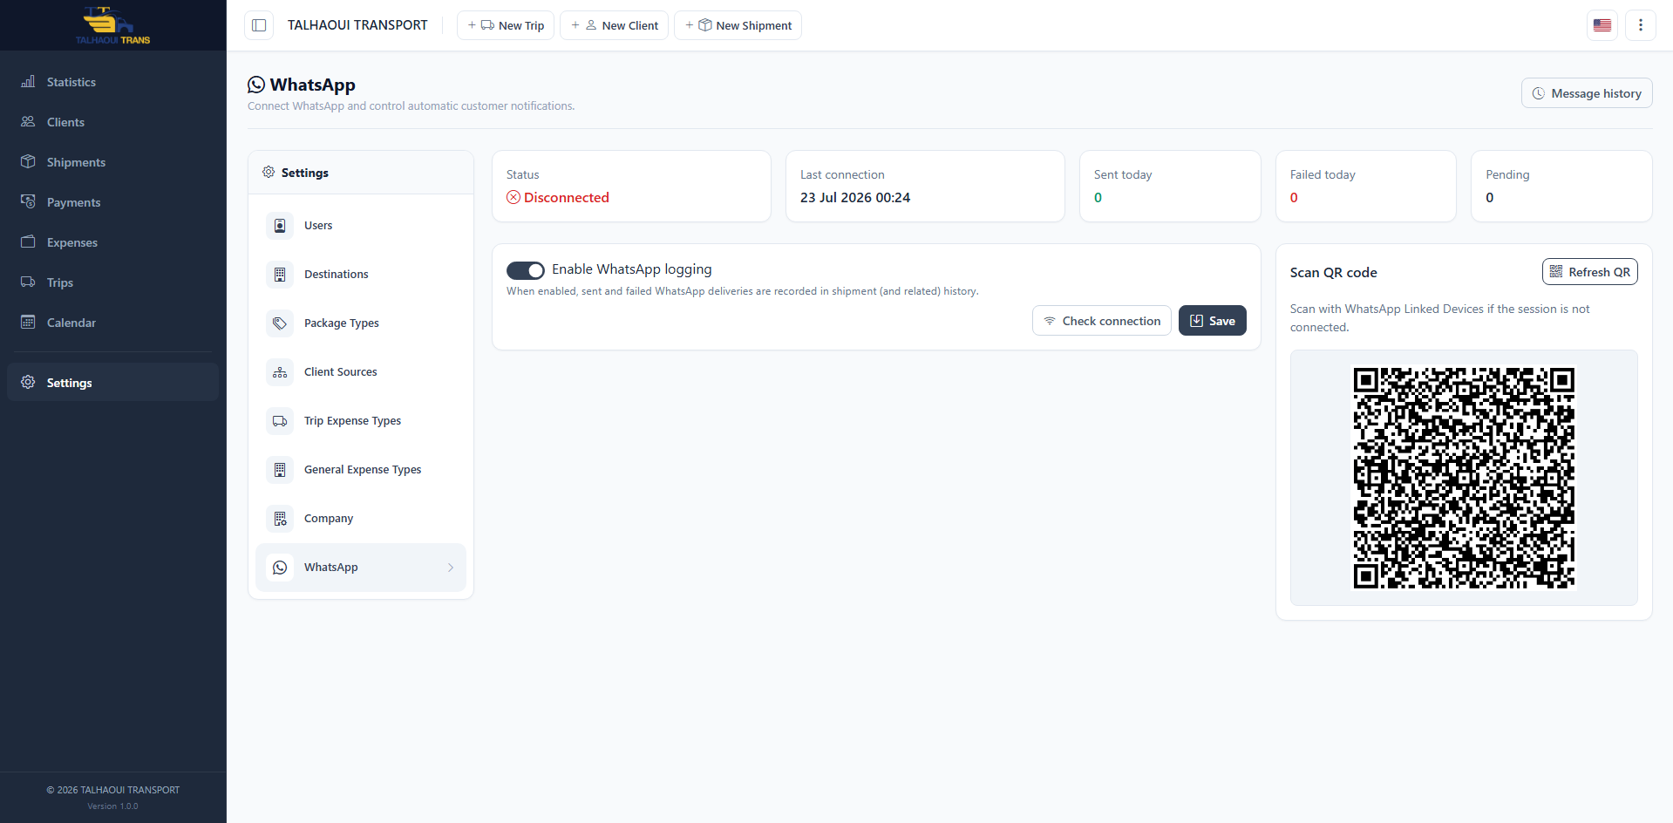Open Message history

pyautogui.click(x=1587, y=93)
